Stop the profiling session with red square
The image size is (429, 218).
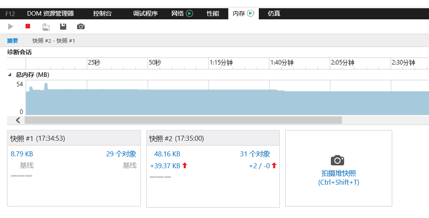click(x=28, y=26)
